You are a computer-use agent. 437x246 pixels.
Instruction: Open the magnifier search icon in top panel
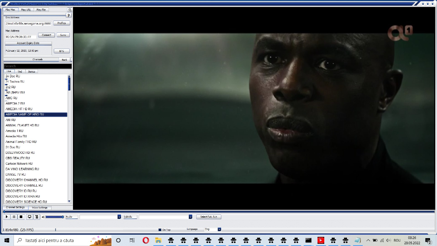tap(69, 10)
